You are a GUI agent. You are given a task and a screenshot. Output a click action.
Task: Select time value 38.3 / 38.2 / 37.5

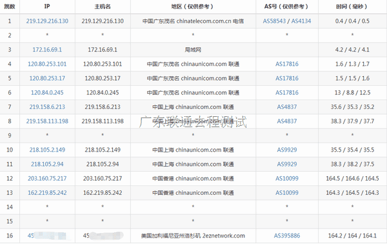click(x=352, y=164)
